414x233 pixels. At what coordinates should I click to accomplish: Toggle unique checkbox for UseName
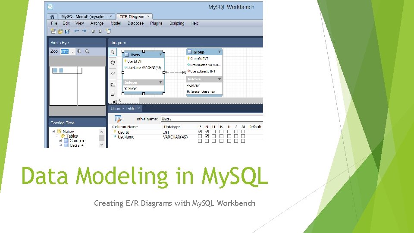coord(213,136)
